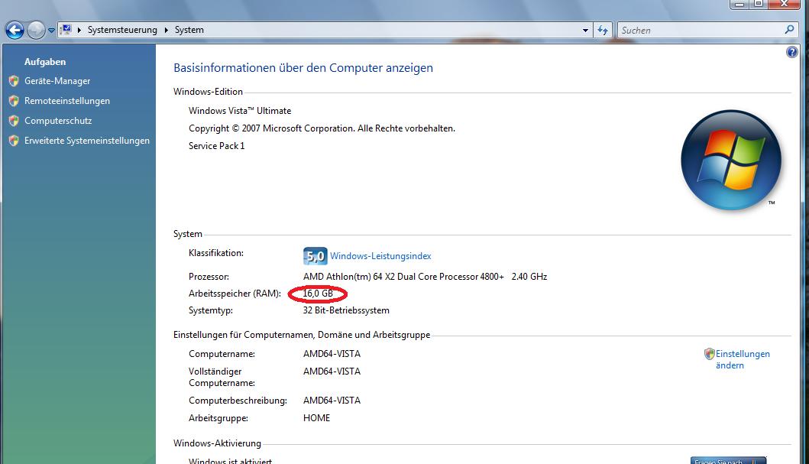Open Remoteeinstellungen task link

[x=67, y=101]
